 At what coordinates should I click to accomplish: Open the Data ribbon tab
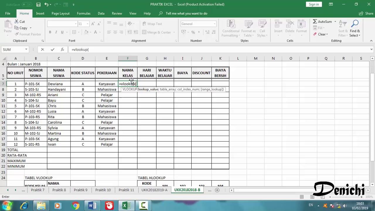pos(101,13)
